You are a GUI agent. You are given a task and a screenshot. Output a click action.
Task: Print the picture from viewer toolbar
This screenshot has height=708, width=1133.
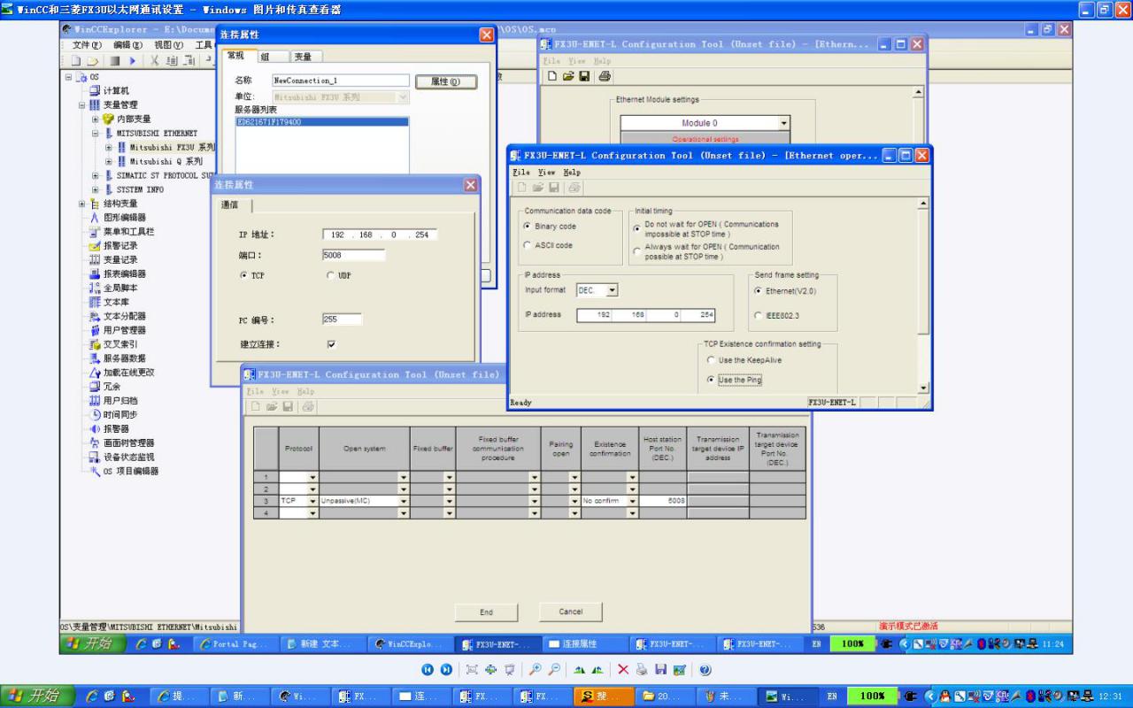tap(642, 670)
